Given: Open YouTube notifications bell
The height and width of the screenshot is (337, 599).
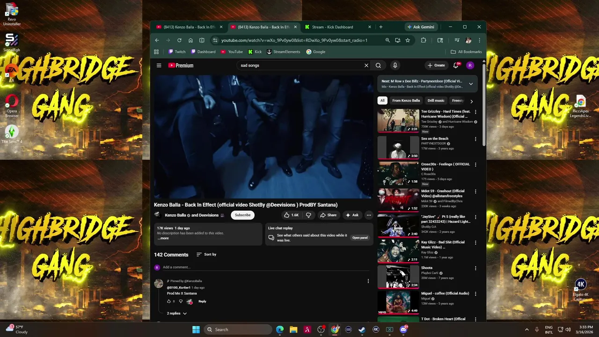Looking at the screenshot, I should click(x=456, y=66).
